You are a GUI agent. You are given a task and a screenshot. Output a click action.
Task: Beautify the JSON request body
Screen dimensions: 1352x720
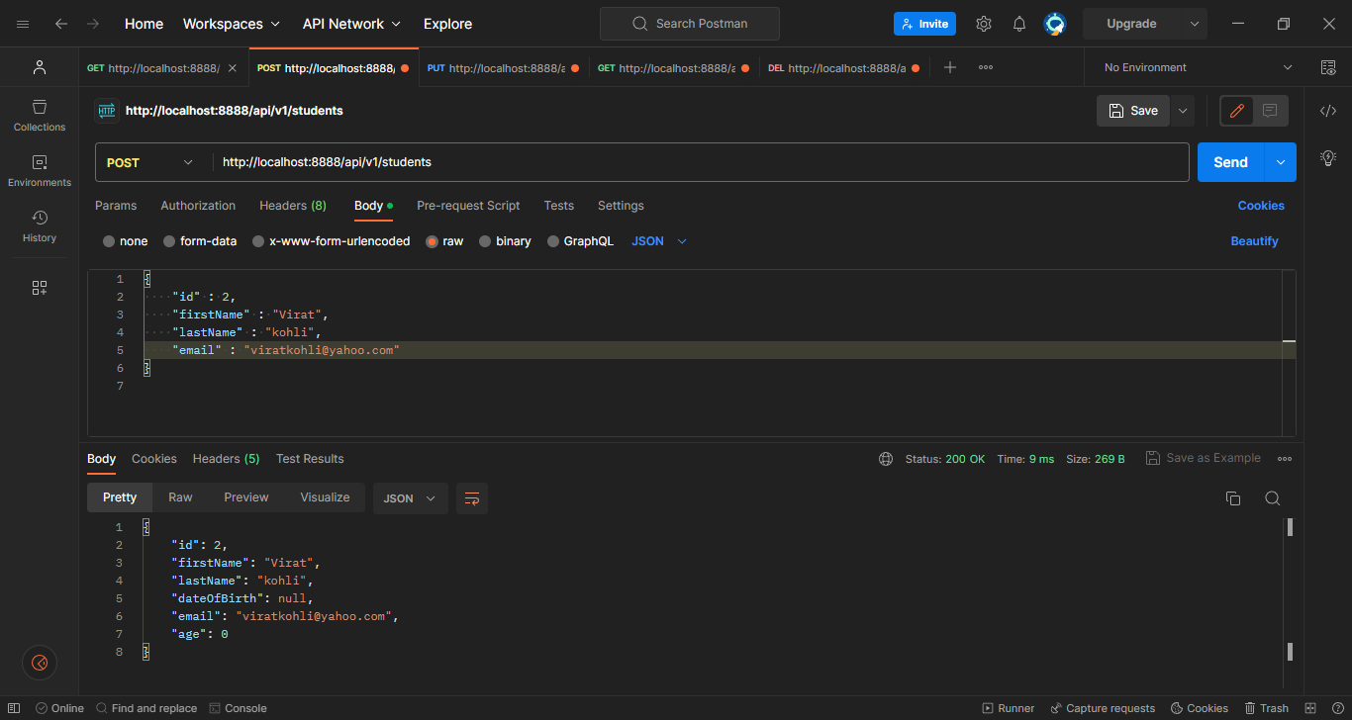coord(1254,240)
